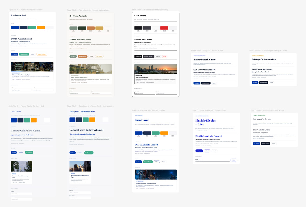
Task: Click the red FLAG button in Style Tile C
Action: [x=164, y=57]
